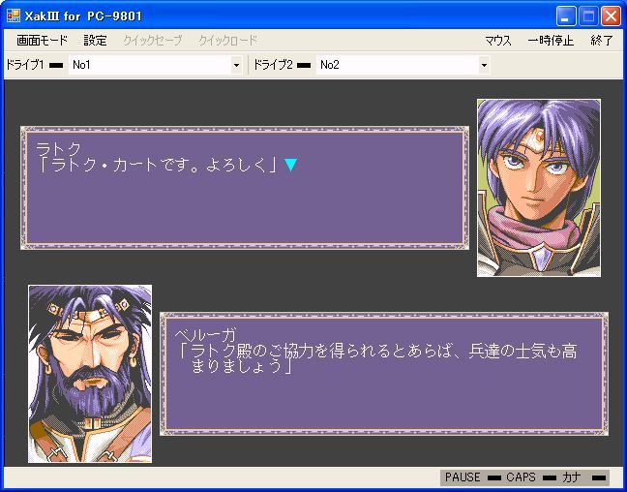This screenshot has width=627, height=492.
Task: Click the young hero Latok portrait
Action: [539, 188]
